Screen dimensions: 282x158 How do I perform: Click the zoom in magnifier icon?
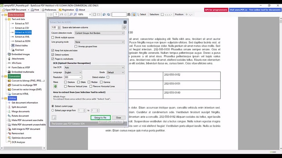[x=75, y=14]
